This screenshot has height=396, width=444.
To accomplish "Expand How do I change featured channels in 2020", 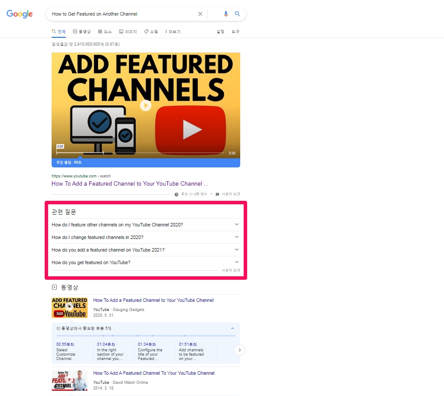I will pyautogui.click(x=146, y=237).
